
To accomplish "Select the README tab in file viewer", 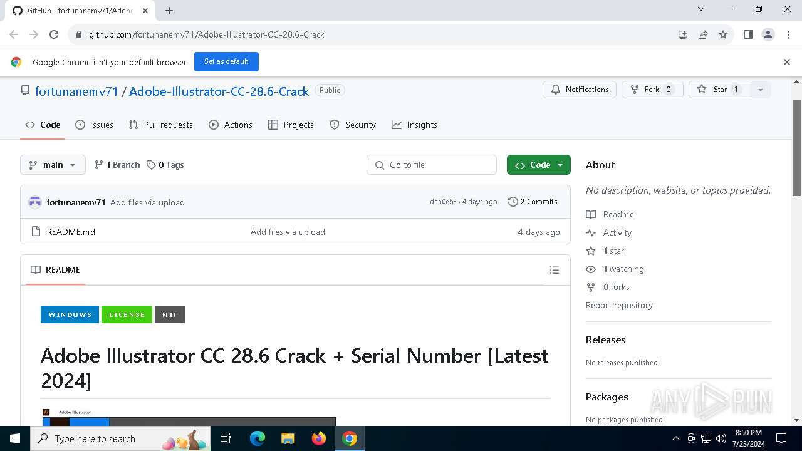I will pos(55,270).
